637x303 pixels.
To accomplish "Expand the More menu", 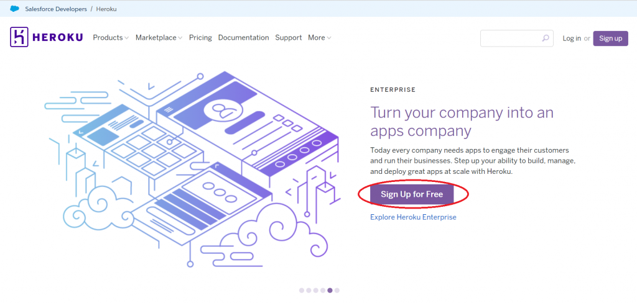I will (319, 38).
